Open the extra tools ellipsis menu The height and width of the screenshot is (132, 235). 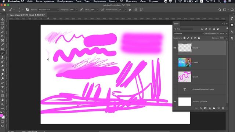[x=3, y=108]
